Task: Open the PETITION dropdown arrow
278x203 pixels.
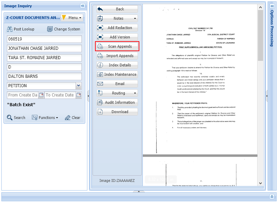Action: [79, 85]
